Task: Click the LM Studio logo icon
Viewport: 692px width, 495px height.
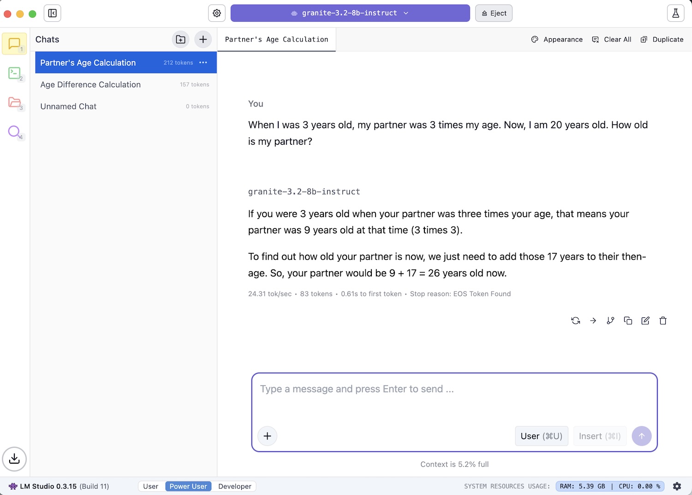Action: click(13, 486)
